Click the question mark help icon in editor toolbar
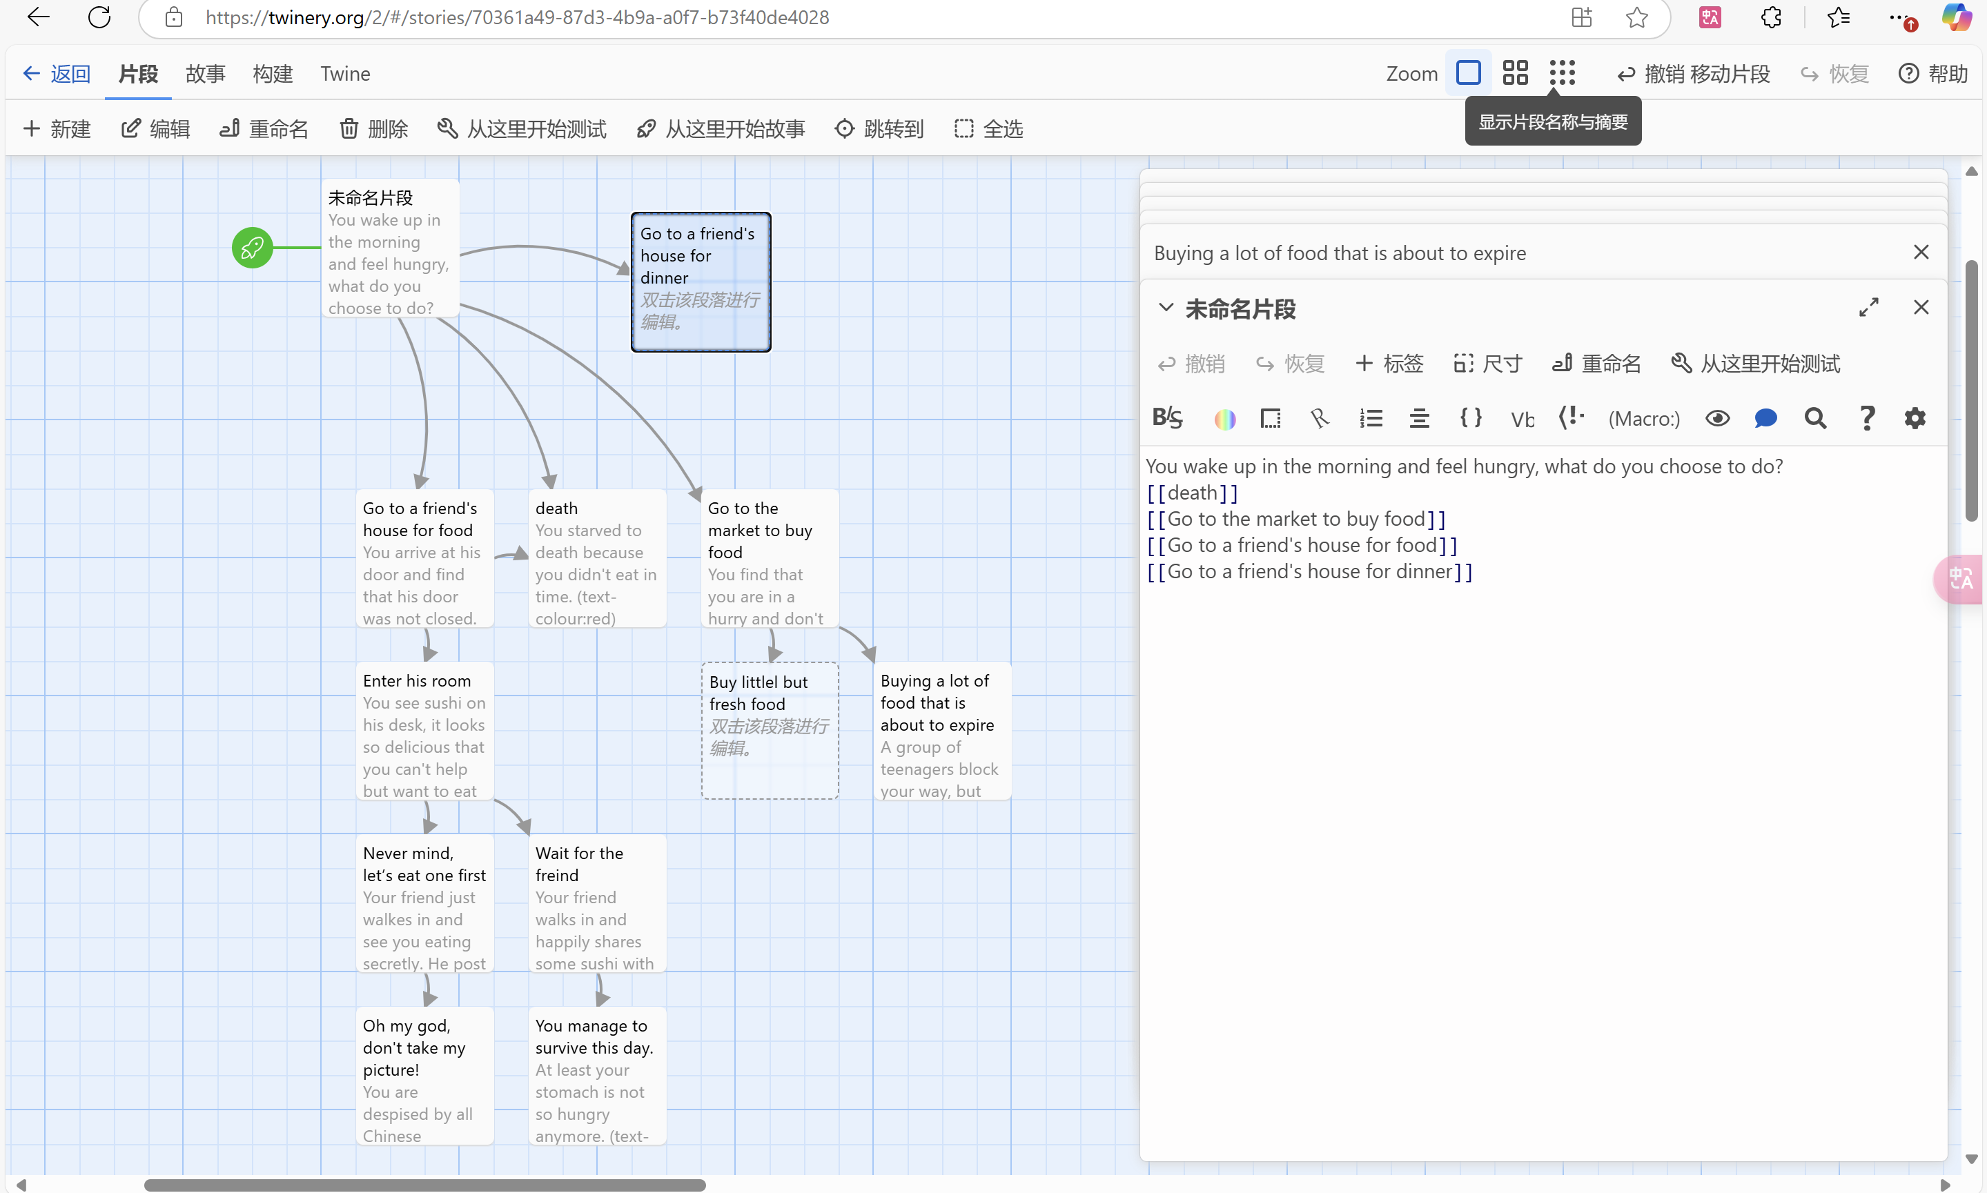This screenshot has width=1987, height=1193. [1866, 418]
